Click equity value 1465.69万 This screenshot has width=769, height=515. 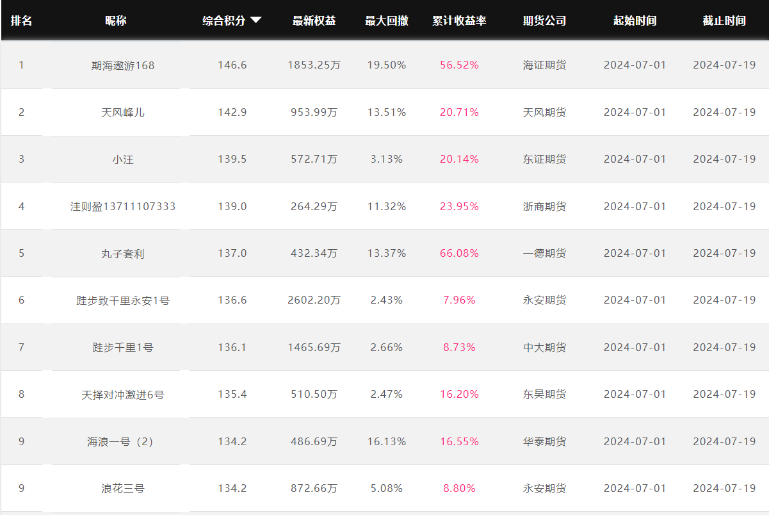click(x=314, y=347)
